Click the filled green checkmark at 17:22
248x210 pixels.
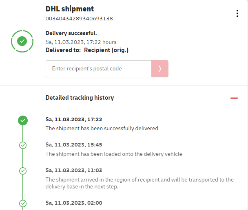point(23,120)
